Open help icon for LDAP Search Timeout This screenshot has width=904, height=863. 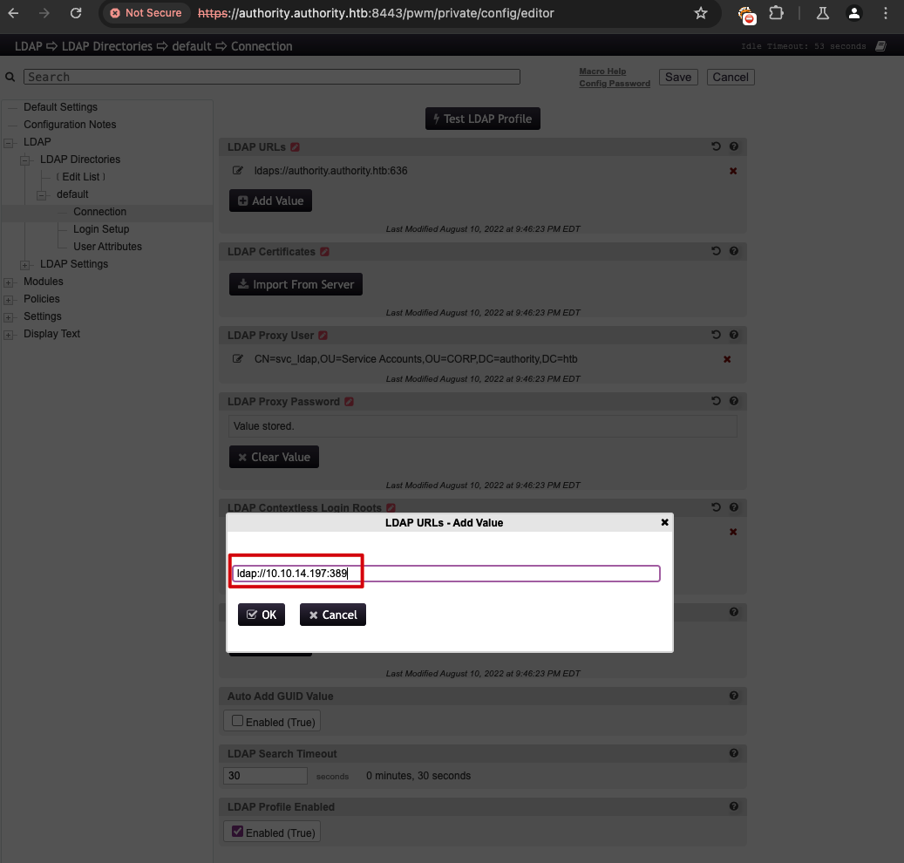pyautogui.click(x=733, y=753)
